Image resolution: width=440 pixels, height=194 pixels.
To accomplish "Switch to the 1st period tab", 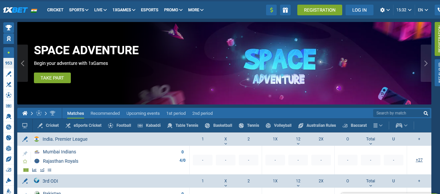I will [176, 113].
